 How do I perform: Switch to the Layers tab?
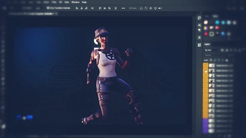(207, 44)
